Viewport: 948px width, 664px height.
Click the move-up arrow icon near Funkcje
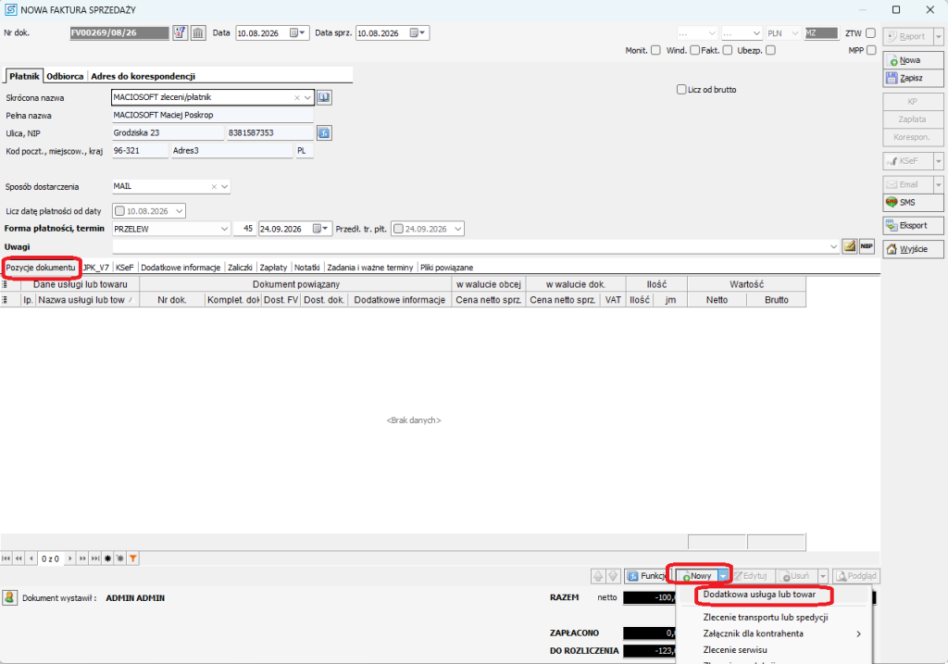coord(598,576)
